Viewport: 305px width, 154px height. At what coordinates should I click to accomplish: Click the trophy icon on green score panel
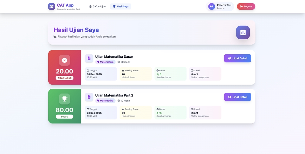[x=64, y=99]
